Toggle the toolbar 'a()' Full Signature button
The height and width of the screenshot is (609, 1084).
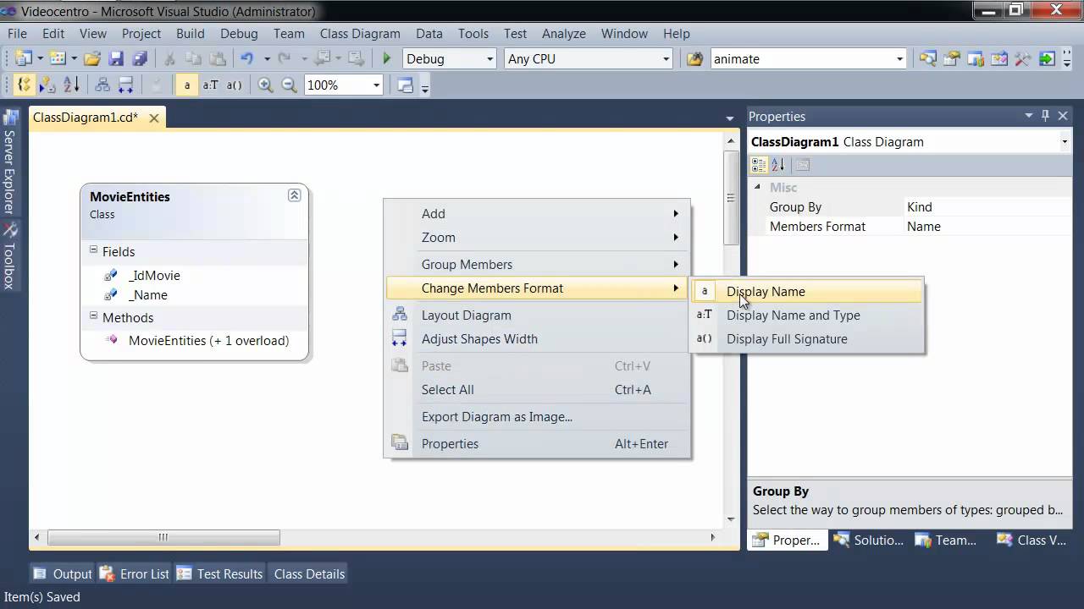234,85
